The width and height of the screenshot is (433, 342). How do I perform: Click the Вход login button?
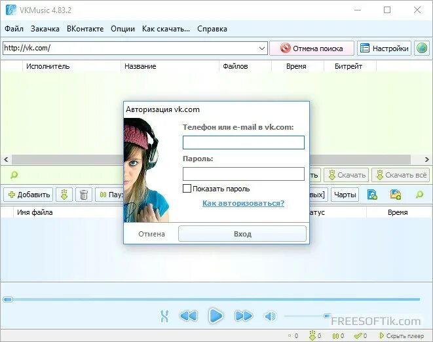242,234
